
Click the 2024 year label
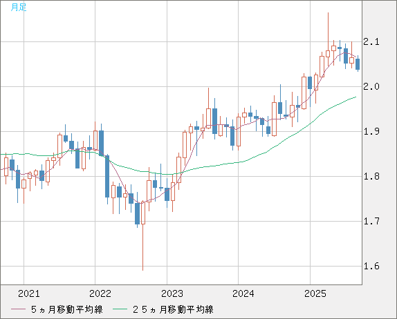point(243,293)
